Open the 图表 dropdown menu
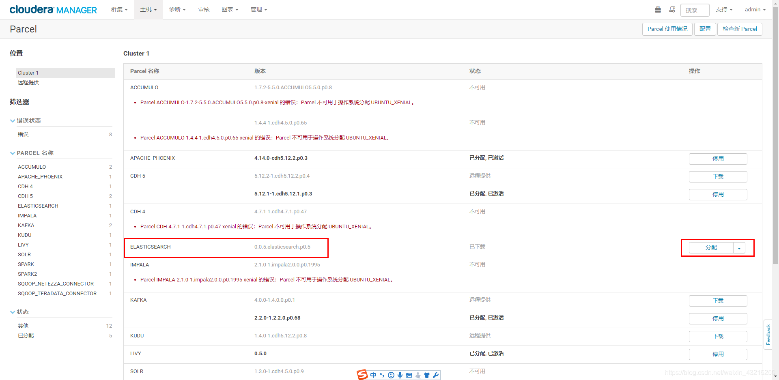This screenshot has height=380, width=779. pos(230,9)
